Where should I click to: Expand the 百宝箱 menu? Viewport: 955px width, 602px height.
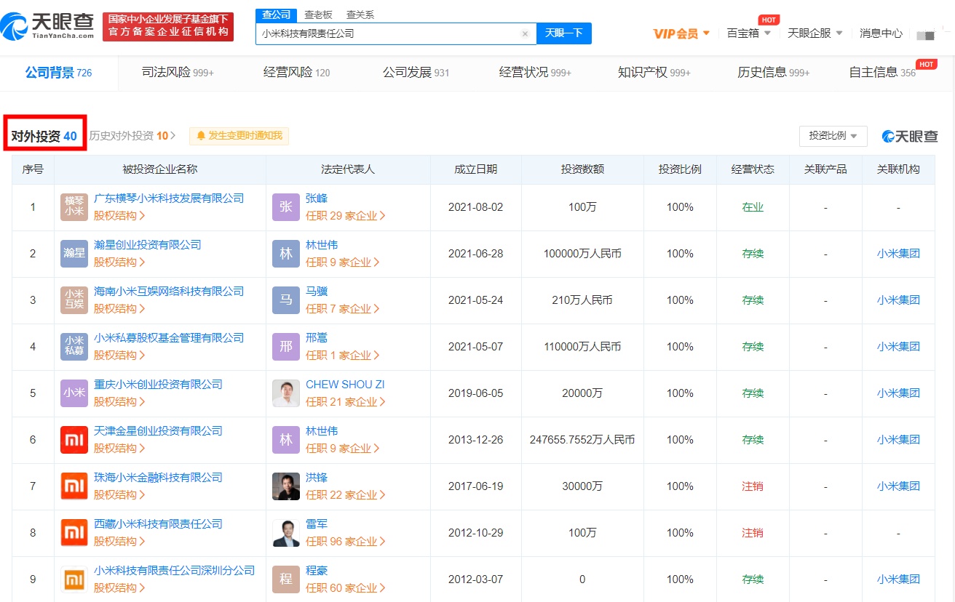click(x=748, y=33)
